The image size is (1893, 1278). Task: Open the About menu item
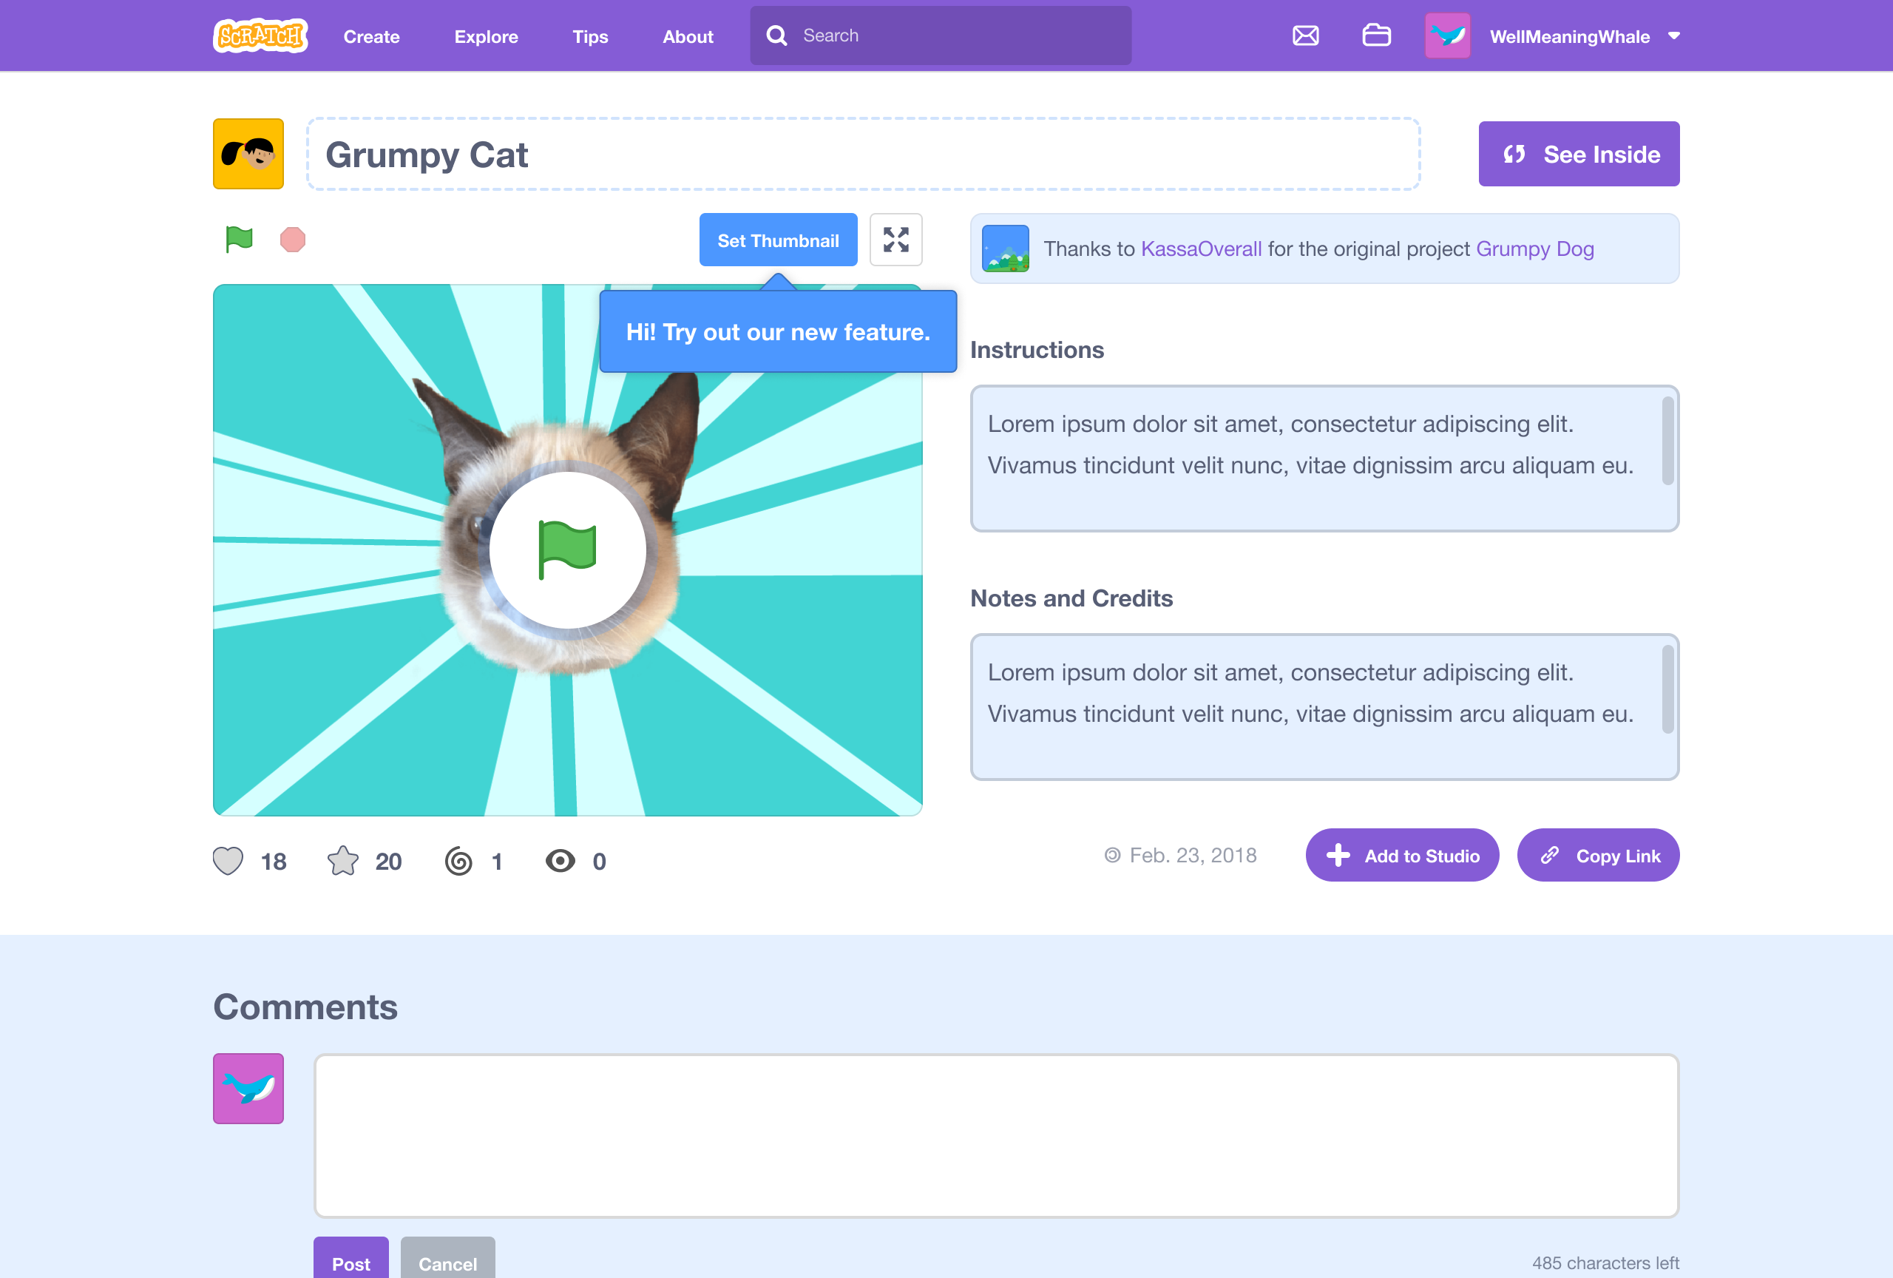(688, 37)
